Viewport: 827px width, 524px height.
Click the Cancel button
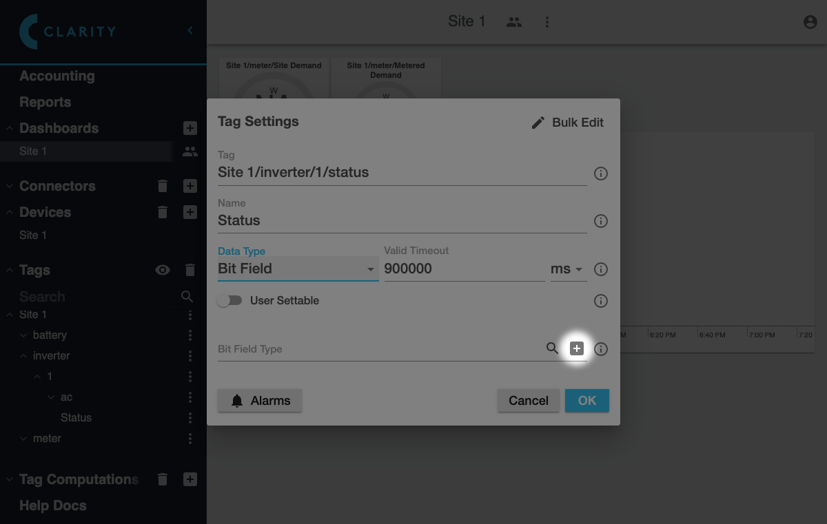pyautogui.click(x=528, y=401)
